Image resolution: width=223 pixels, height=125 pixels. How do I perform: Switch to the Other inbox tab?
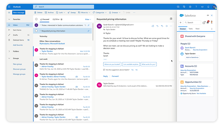click(x=57, y=19)
